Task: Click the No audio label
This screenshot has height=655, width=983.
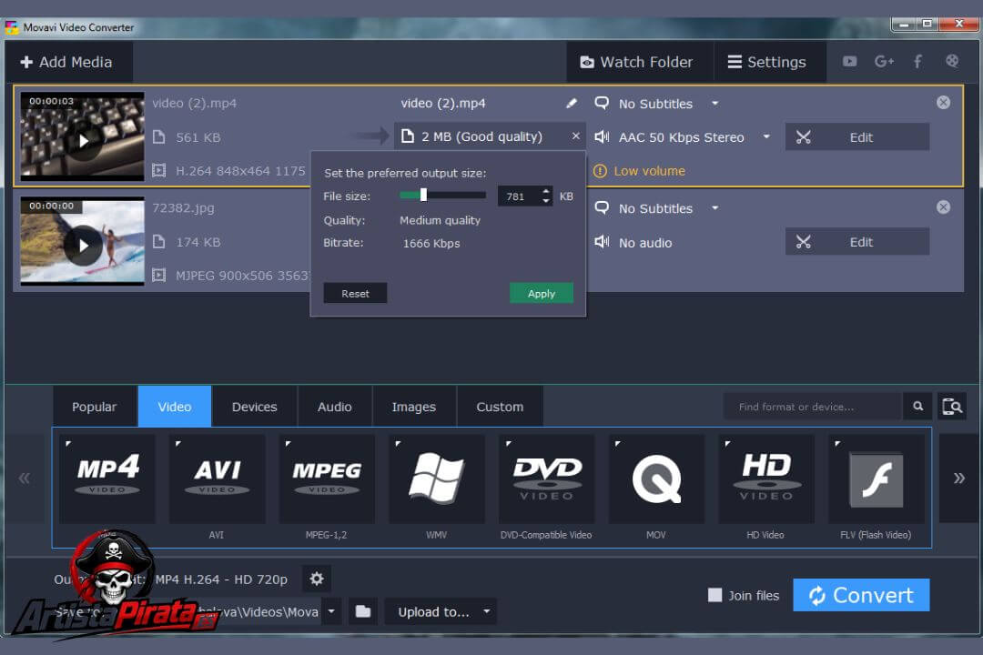Action: [x=645, y=243]
